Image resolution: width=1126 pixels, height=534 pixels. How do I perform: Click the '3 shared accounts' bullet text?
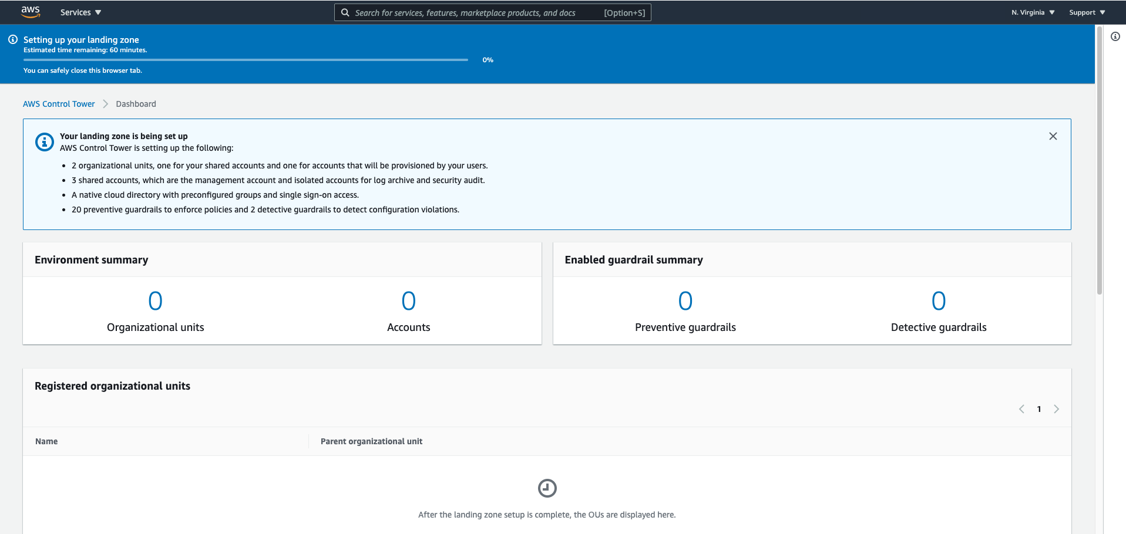(x=278, y=180)
